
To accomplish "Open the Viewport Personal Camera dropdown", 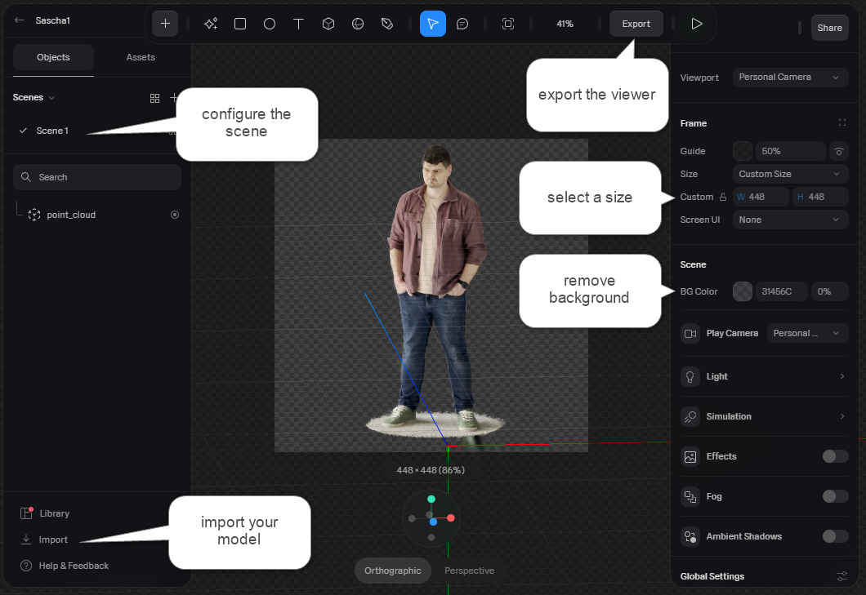I will click(789, 78).
